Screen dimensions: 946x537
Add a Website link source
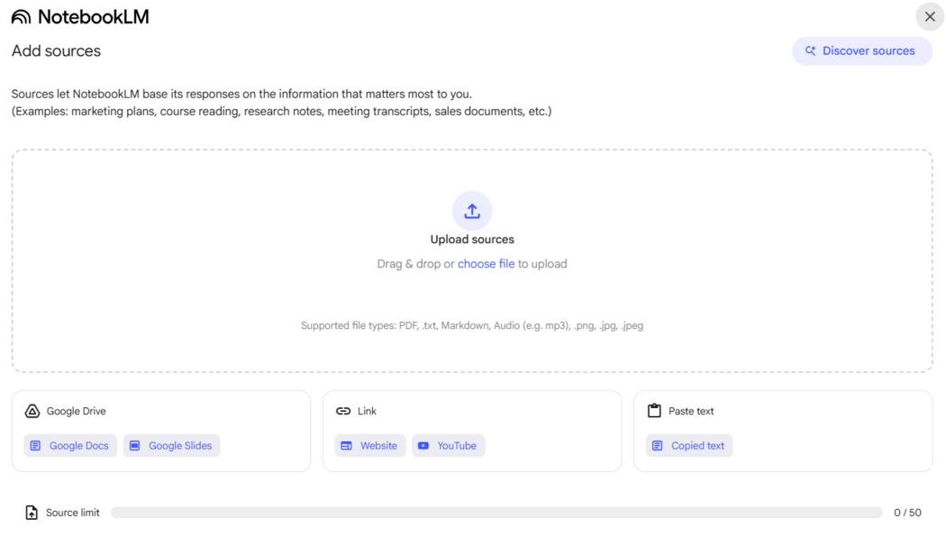(x=369, y=445)
